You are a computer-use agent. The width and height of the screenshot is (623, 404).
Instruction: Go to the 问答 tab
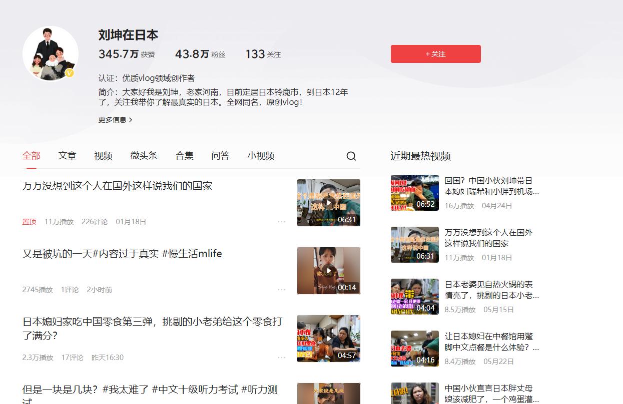(x=220, y=156)
